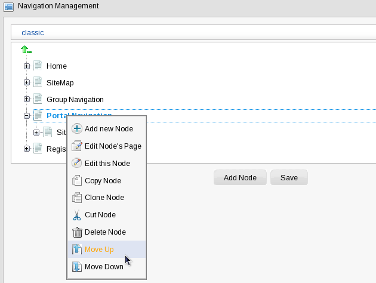Open the classic navigation link

[33, 33]
